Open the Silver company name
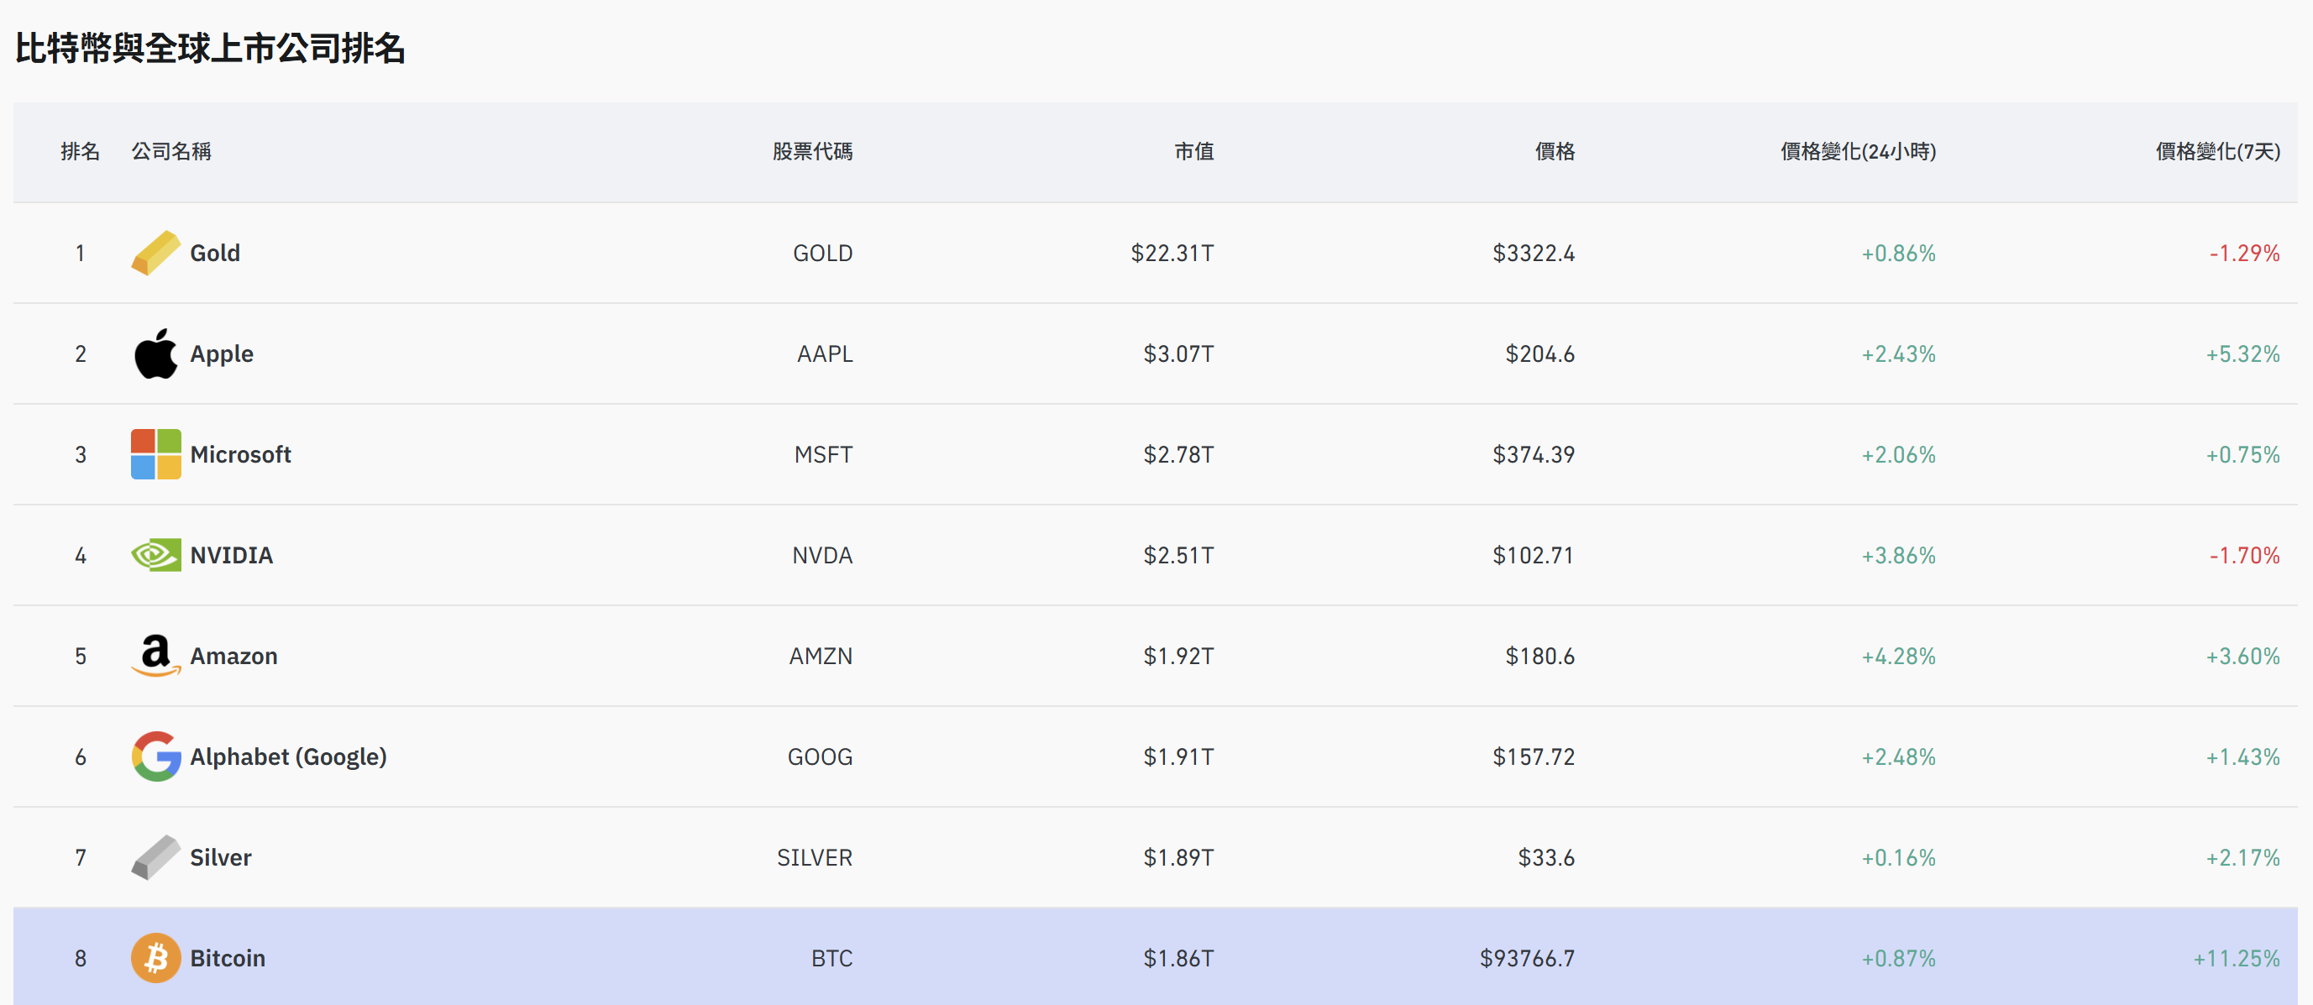The height and width of the screenshot is (1005, 2313). coord(220,858)
